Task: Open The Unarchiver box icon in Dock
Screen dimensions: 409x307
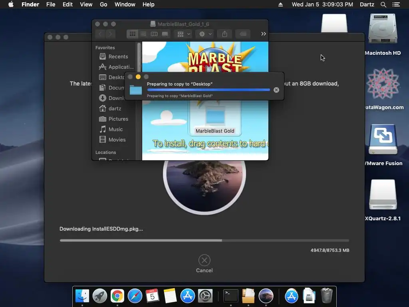Action: click(x=248, y=296)
